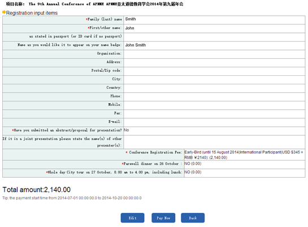
Task: Click the empty Phone field
Action: tap(214, 97)
